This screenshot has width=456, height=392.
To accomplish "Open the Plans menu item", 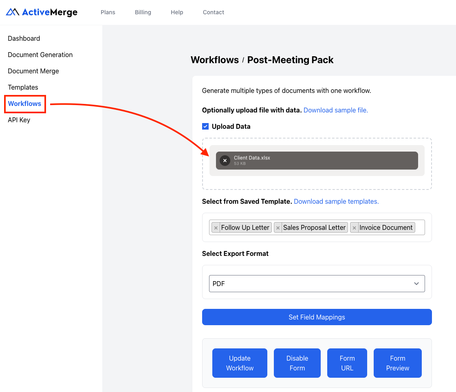I will pyautogui.click(x=108, y=12).
